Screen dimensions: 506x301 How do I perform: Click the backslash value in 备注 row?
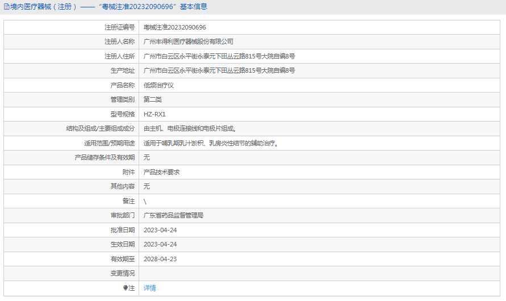point(145,201)
